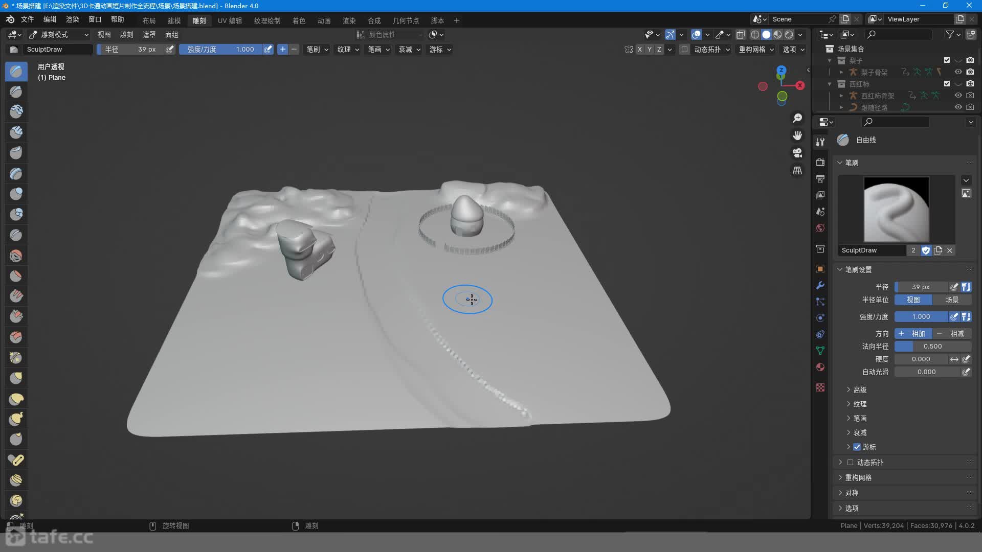Switch to the 几何节点 workspace tab
This screenshot has height=552, width=982.
click(x=406, y=20)
